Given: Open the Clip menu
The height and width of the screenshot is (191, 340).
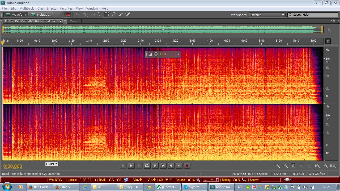Looking at the screenshot, I should pyautogui.click(x=40, y=8).
